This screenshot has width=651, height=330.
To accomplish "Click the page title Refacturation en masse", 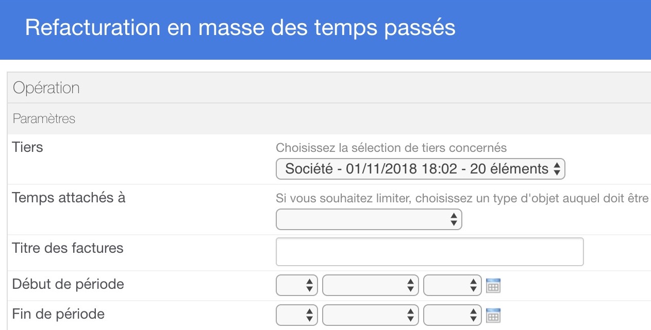I will coord(240,28).
